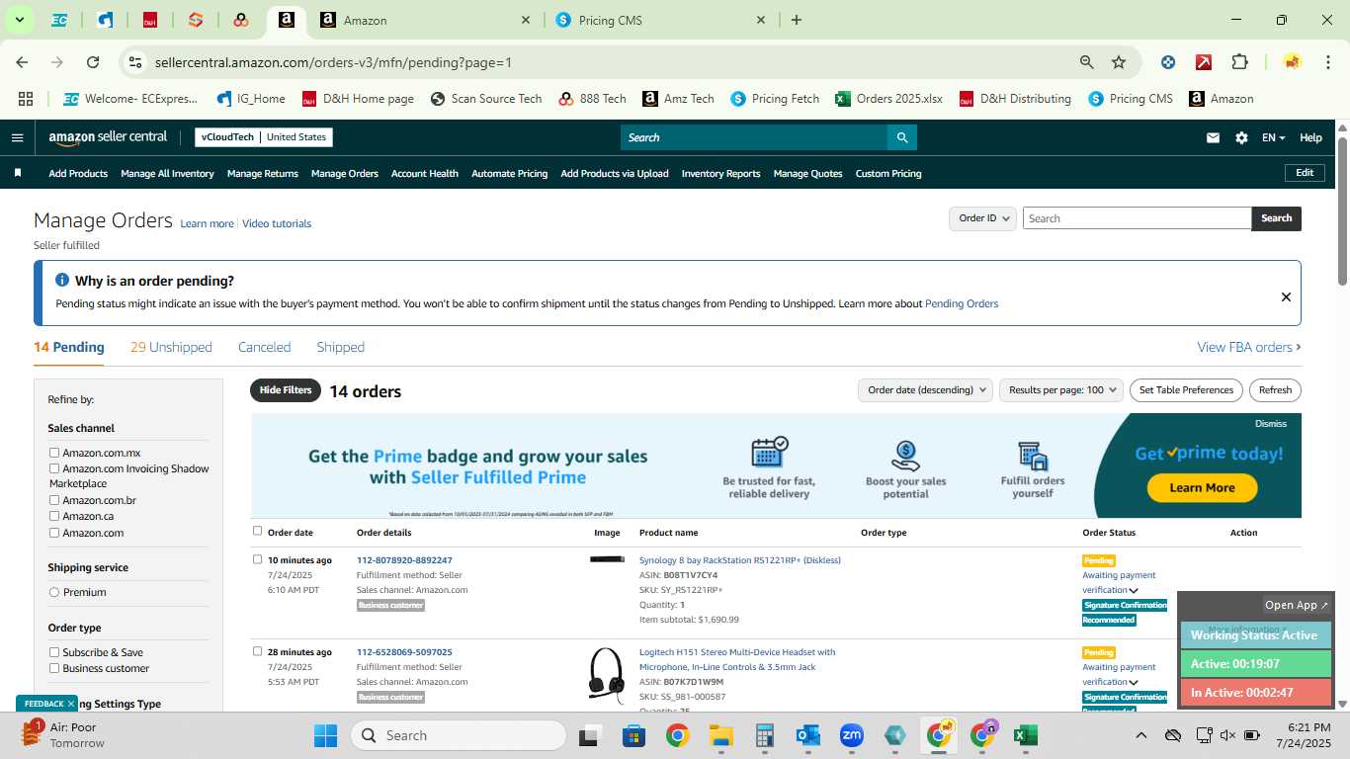Screen dimensions: 1350x759
Task: Click the browser zoom magnifier icon
Action: (1087, 62)
